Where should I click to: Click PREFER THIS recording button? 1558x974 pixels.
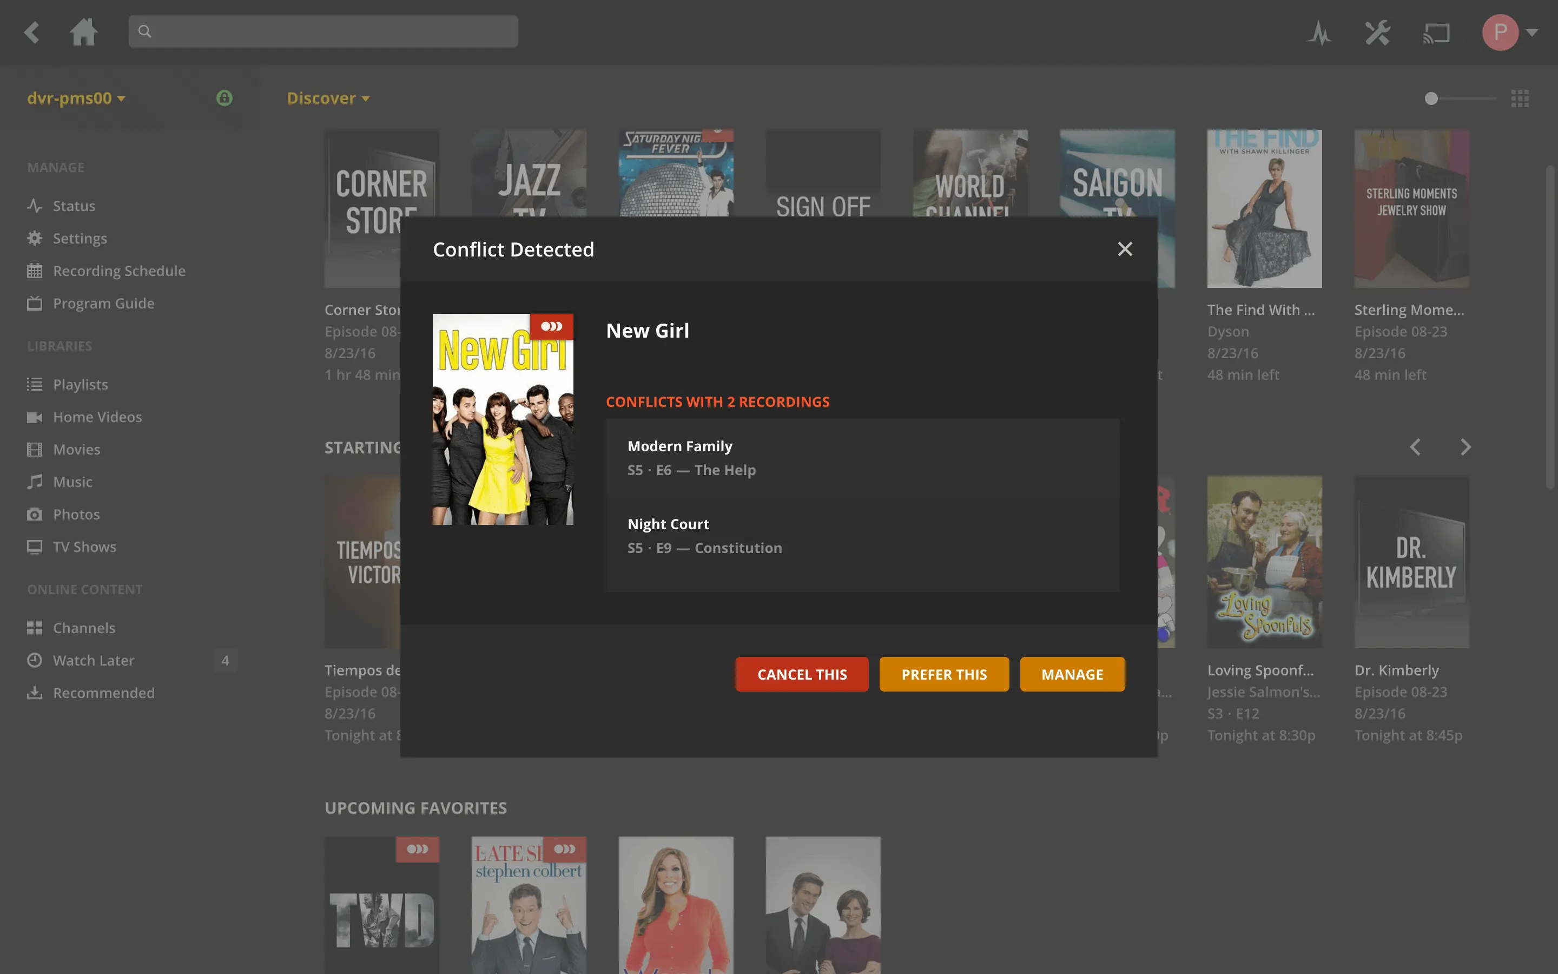[x=943, y=674]
